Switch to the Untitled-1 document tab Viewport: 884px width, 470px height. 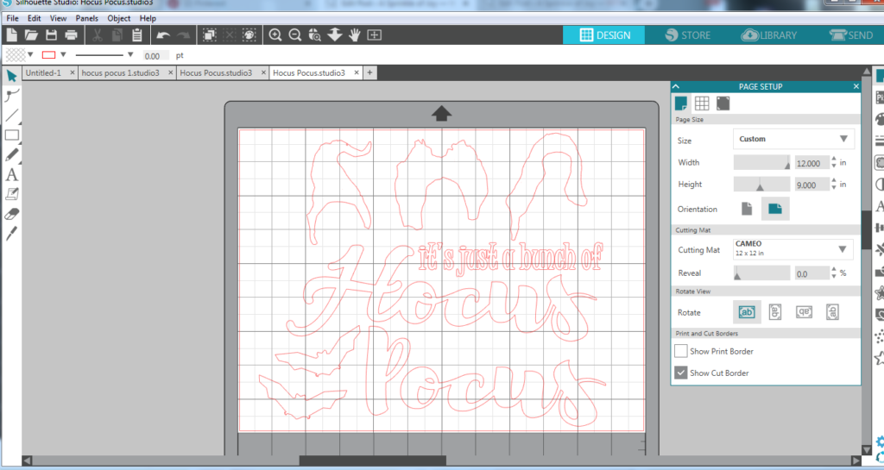43,73
